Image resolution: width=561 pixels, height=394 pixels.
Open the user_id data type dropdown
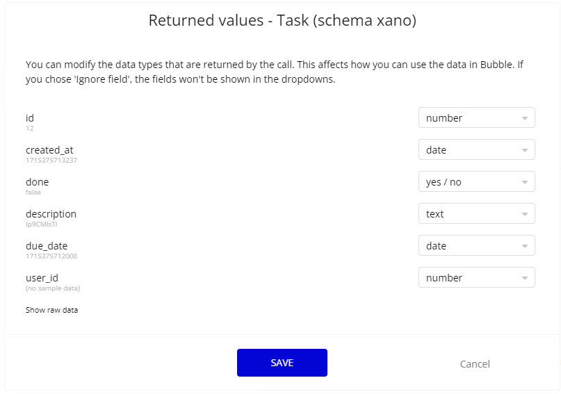476,278
